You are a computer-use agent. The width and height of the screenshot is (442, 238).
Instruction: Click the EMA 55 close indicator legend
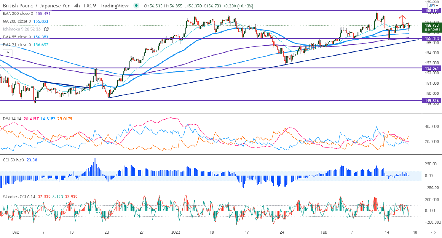click(17, 37)
